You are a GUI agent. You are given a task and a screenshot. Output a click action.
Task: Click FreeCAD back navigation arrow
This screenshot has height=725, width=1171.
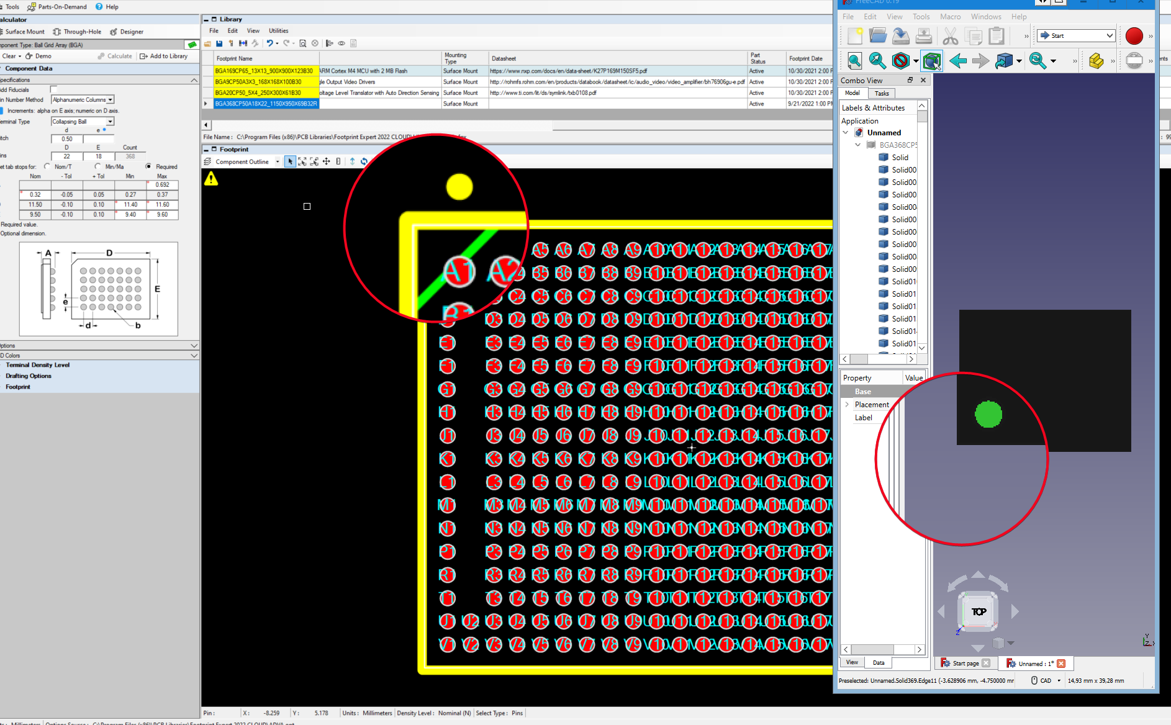click(x=958, y=61)
